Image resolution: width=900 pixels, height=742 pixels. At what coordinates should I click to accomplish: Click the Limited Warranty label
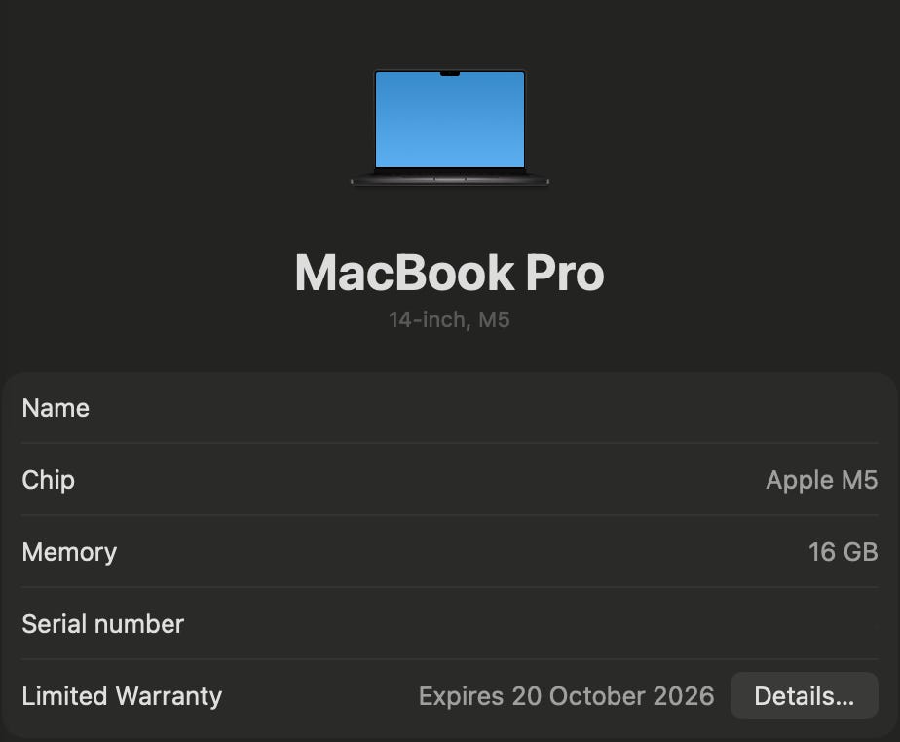pos(122,696)
